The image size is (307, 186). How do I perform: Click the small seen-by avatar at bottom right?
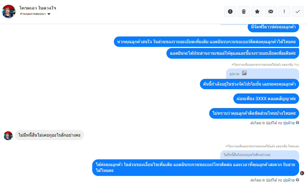[302, 173]
